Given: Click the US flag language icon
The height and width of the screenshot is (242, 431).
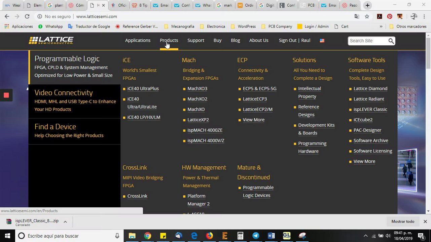Looking at the screenshot, I should click(x=322, y=40).
